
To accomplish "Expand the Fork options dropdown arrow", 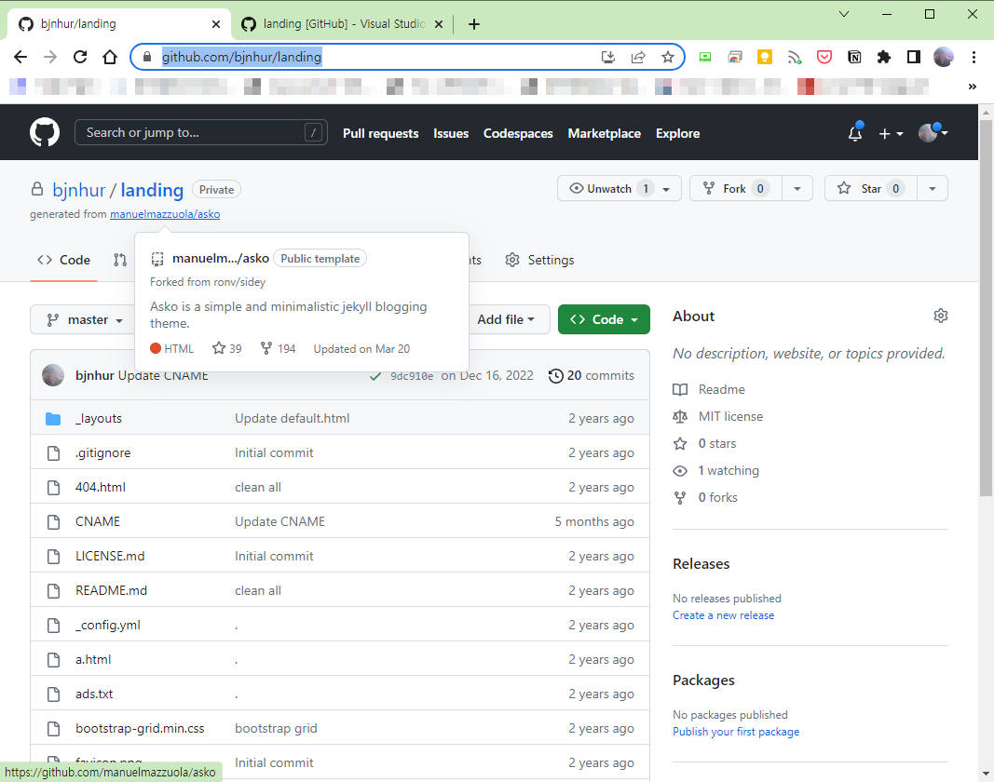I will [x=797, y=189].
